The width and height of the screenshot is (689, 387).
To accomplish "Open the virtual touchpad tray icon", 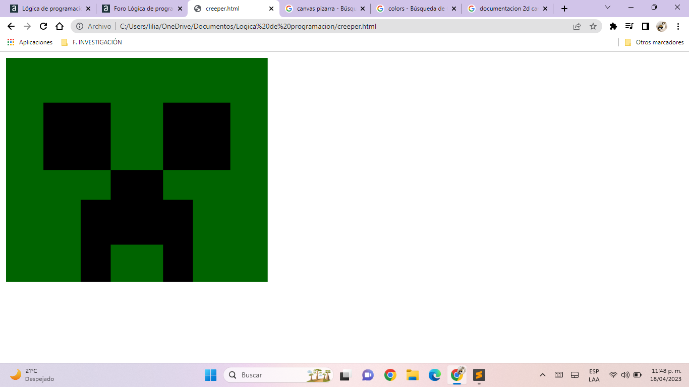I will point(575,375).
